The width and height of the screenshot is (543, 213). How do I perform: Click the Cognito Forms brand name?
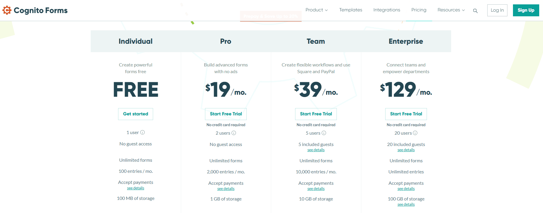[x=41, y=10]
